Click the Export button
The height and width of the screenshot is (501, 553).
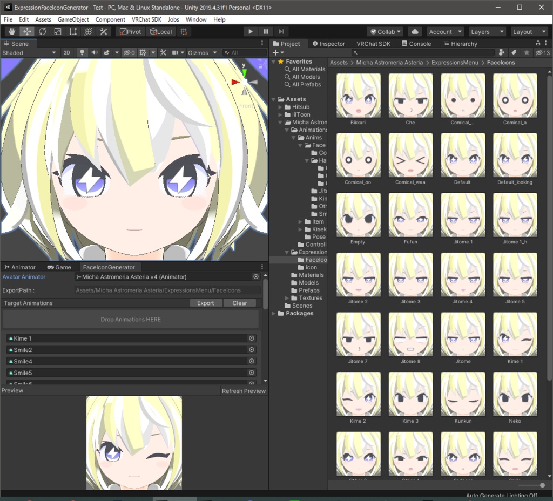[x=206, y=303]
